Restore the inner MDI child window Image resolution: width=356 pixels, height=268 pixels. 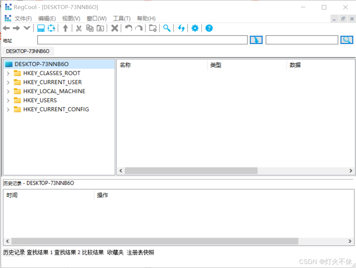point(343,19)
